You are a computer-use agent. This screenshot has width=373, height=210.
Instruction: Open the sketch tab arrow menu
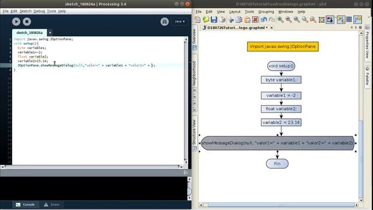tap(50, 33)
